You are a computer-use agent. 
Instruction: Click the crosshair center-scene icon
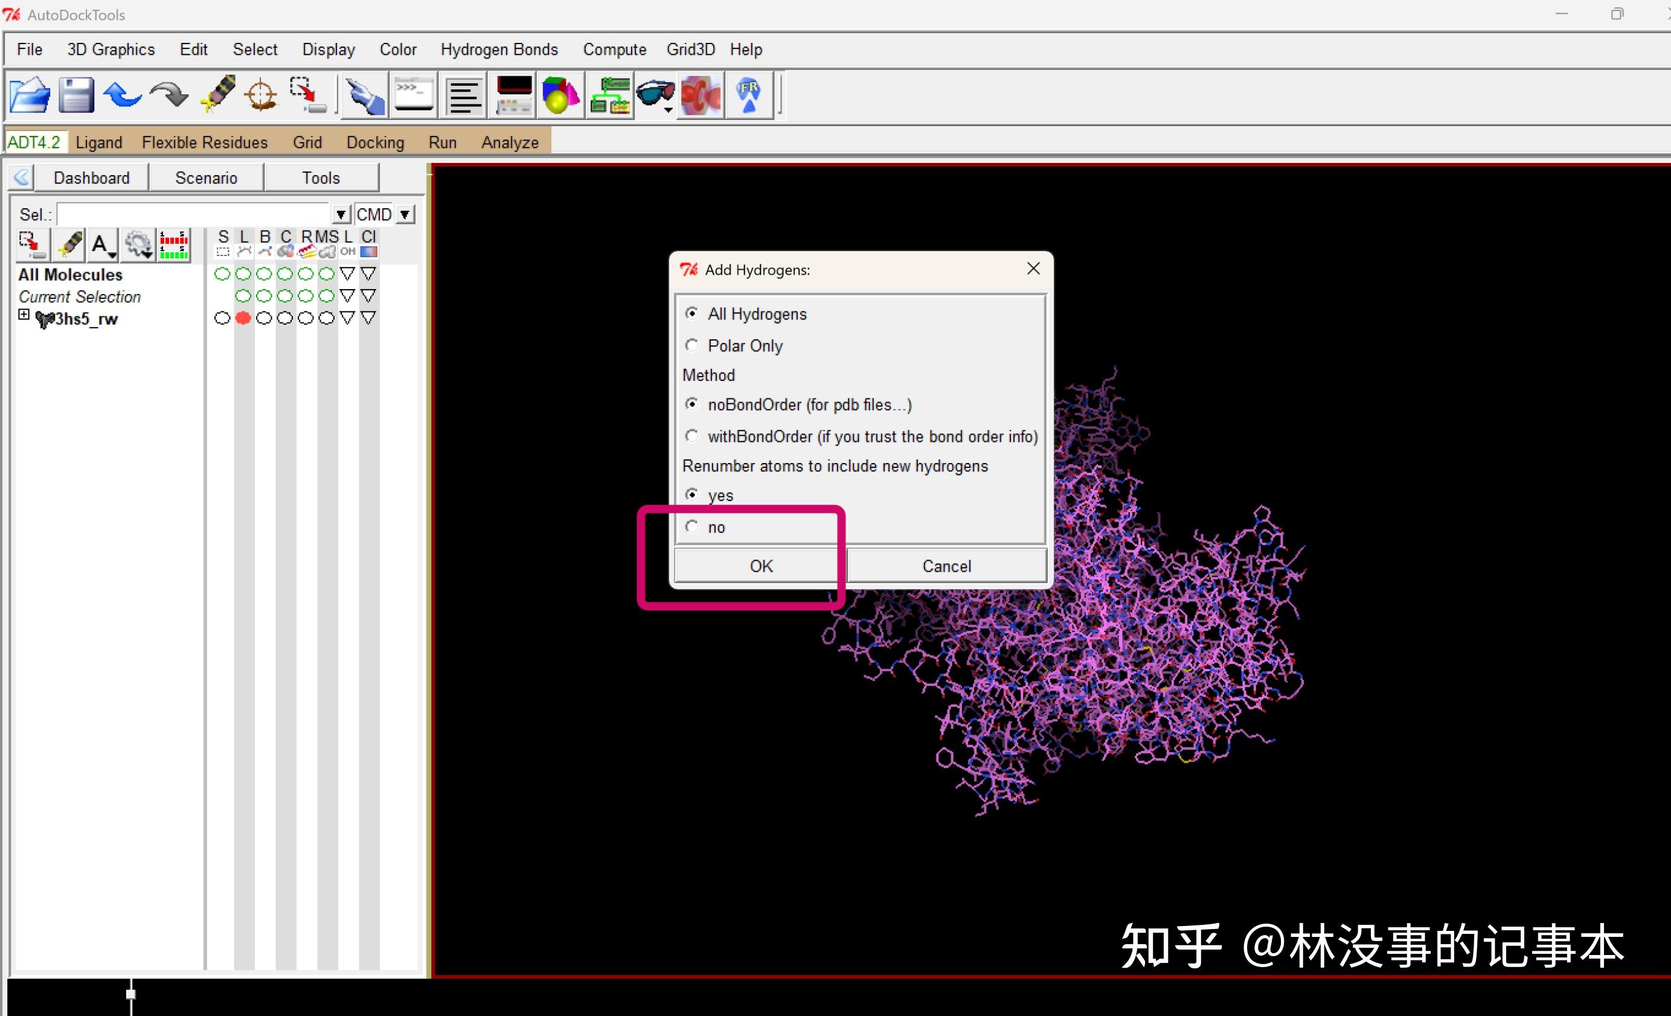[x=261, y=95]
